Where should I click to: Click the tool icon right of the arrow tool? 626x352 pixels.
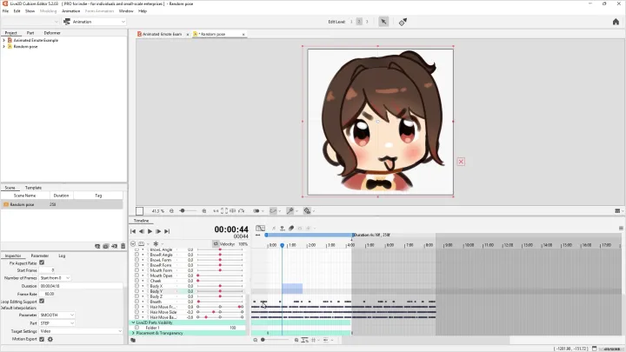403,22
